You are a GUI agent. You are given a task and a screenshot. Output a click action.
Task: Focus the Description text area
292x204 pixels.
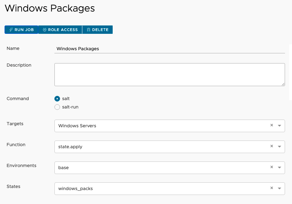(170, 74)
